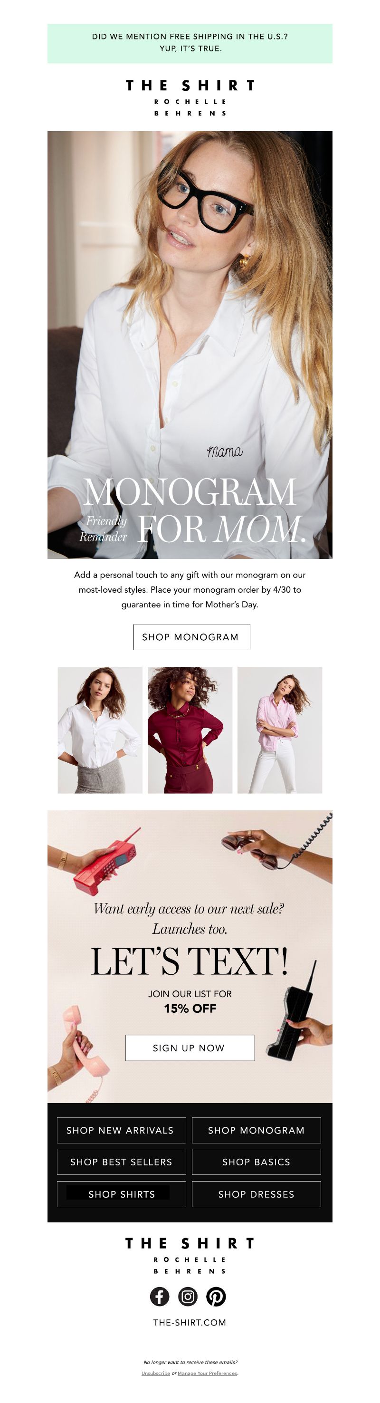The height and width of the screenshot is (1403, 380).
Task: Select Shop Shirts menu item
Action: (x=122, y=1194)
